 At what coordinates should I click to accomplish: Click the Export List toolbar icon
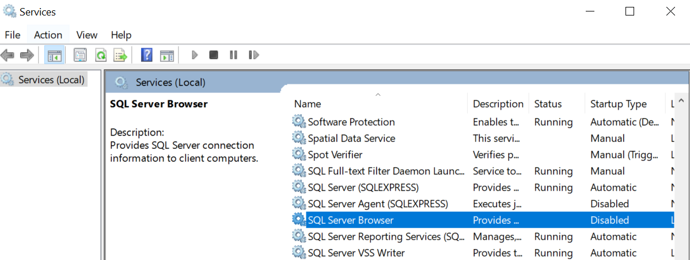point(120,55)
